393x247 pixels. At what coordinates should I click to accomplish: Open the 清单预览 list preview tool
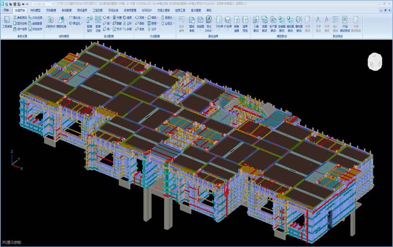tap(245, 24)
